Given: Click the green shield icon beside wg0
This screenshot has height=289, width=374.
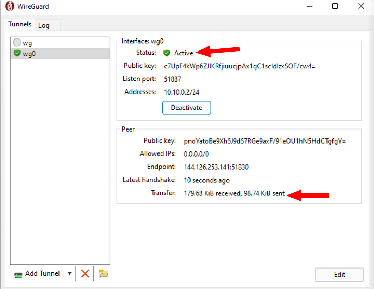Looking at the screenshot, I should (17, 53).
